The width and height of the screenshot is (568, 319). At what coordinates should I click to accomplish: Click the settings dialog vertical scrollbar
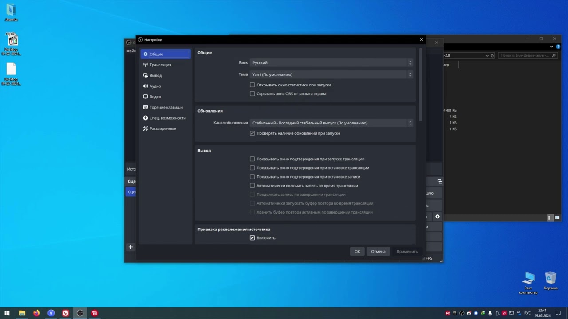[421, 84]
